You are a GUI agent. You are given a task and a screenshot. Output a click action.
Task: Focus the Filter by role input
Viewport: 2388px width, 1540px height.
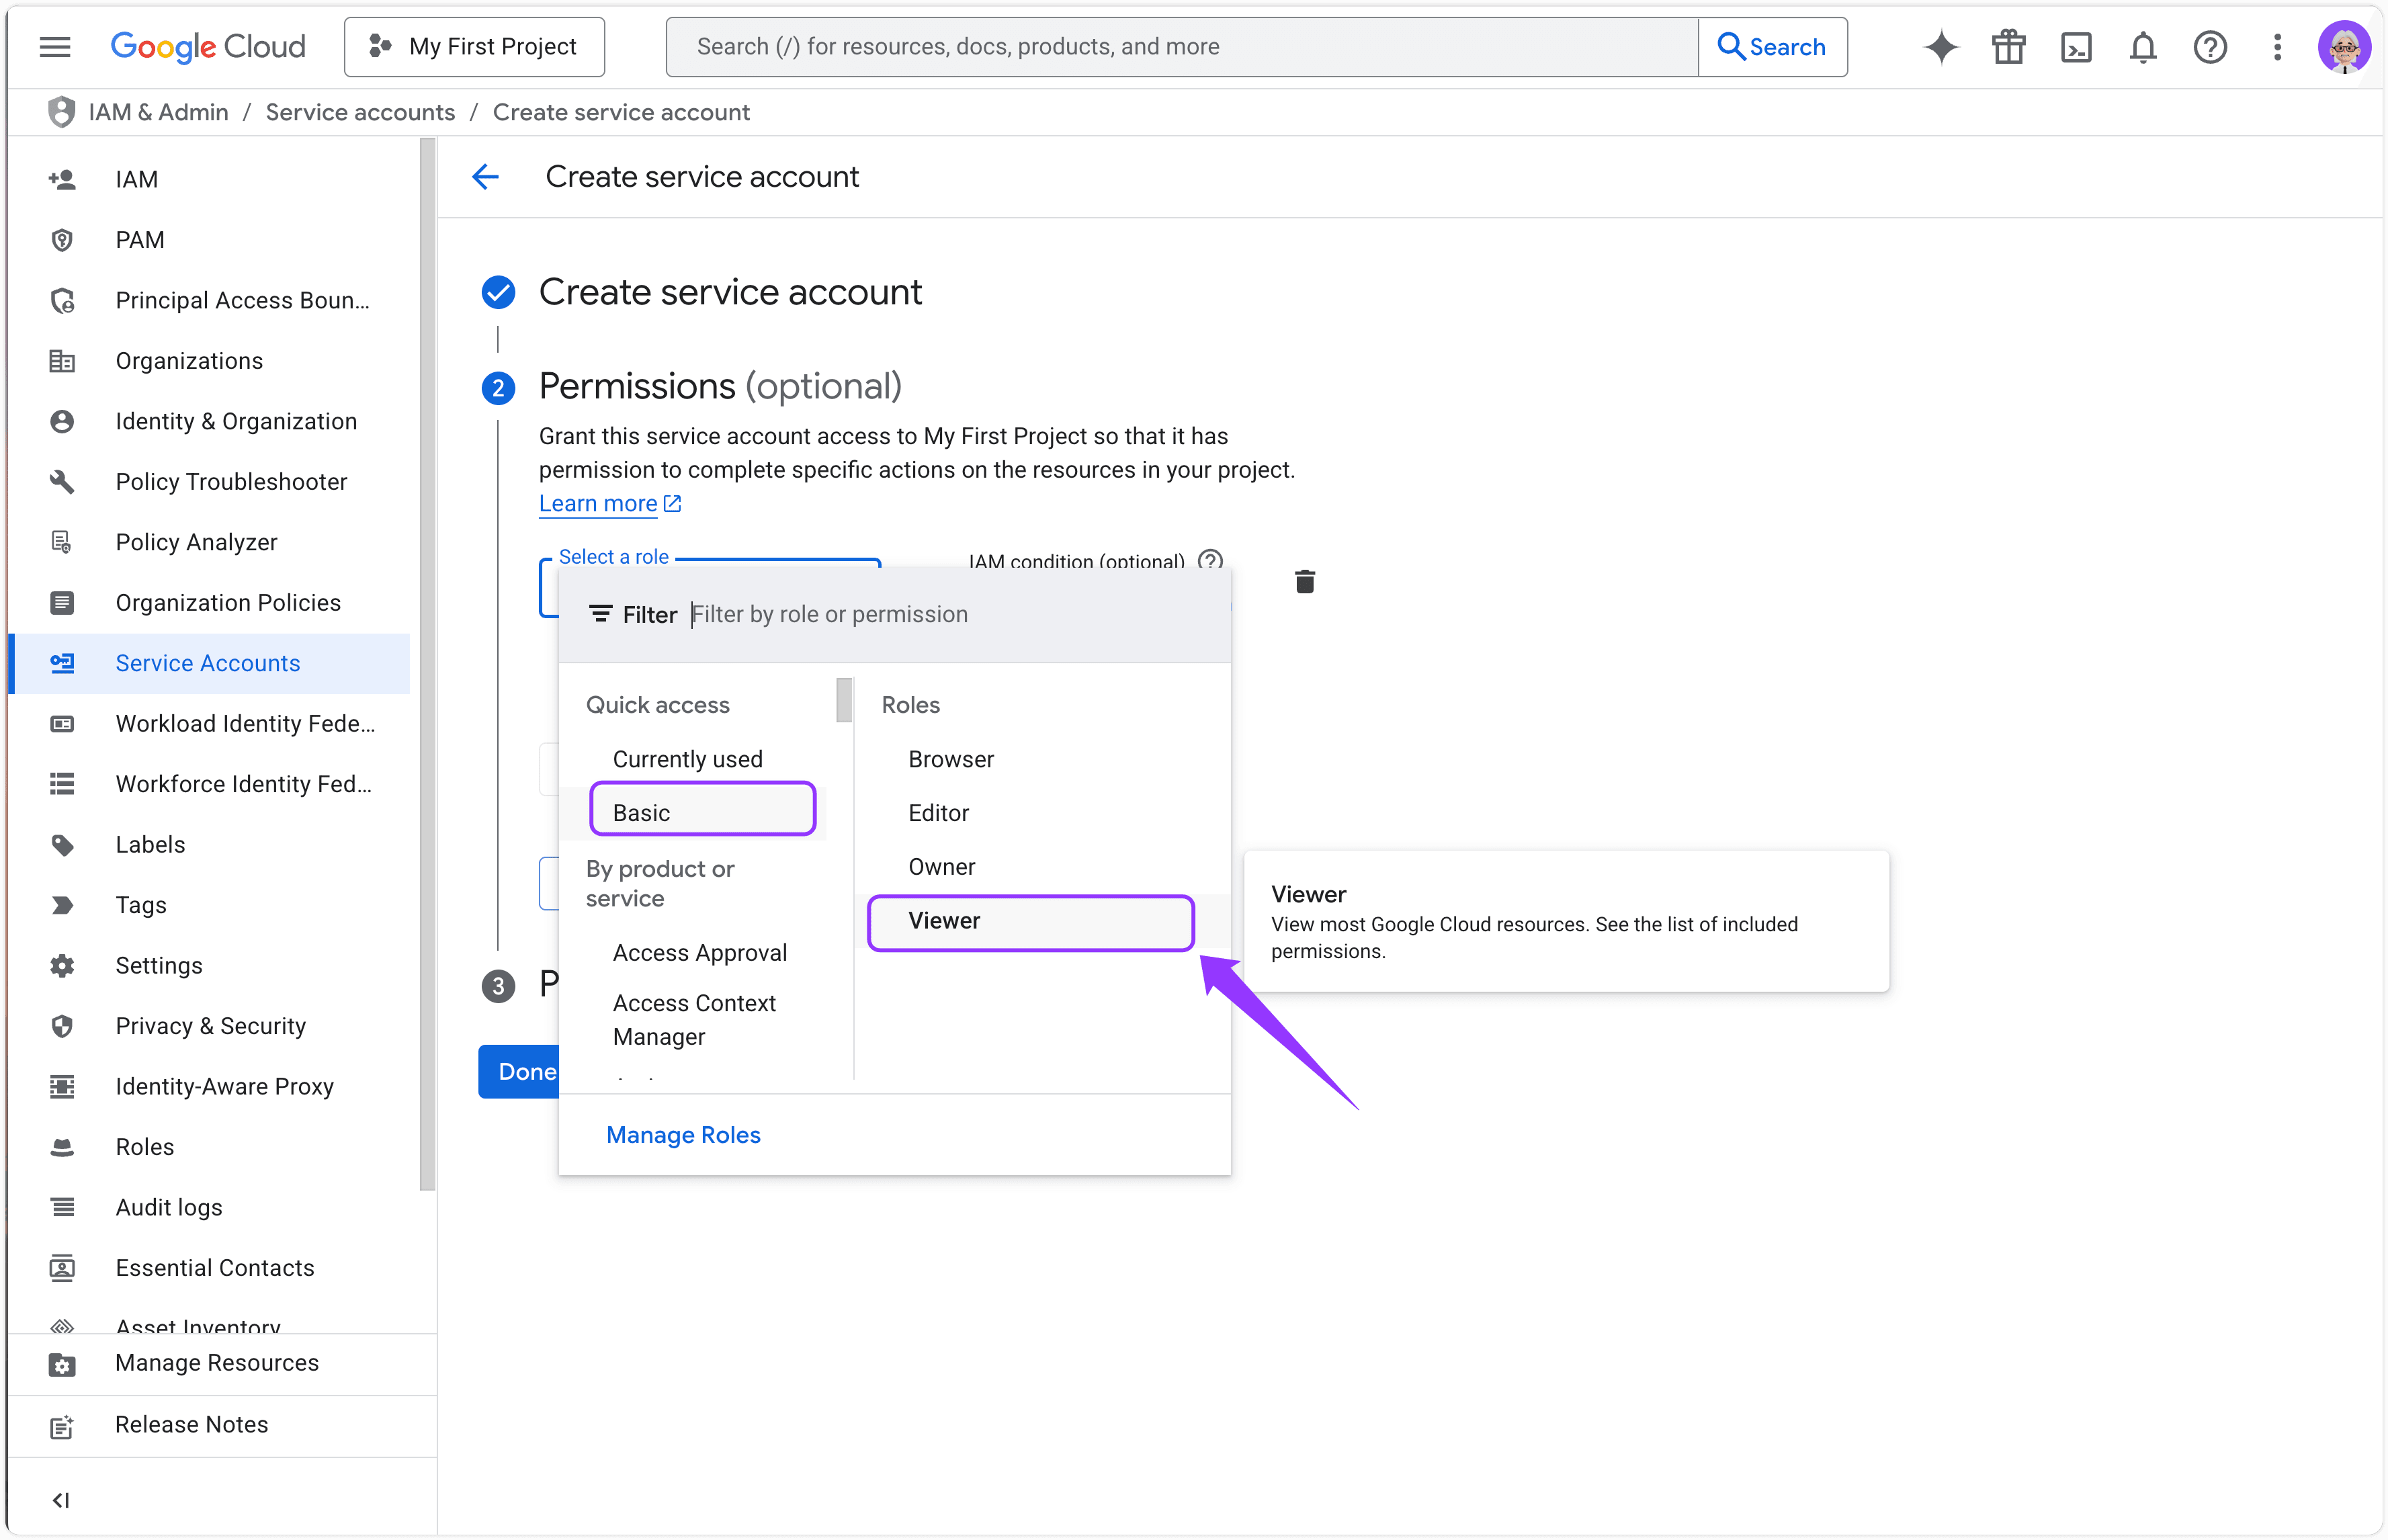(x=950, y=614)
